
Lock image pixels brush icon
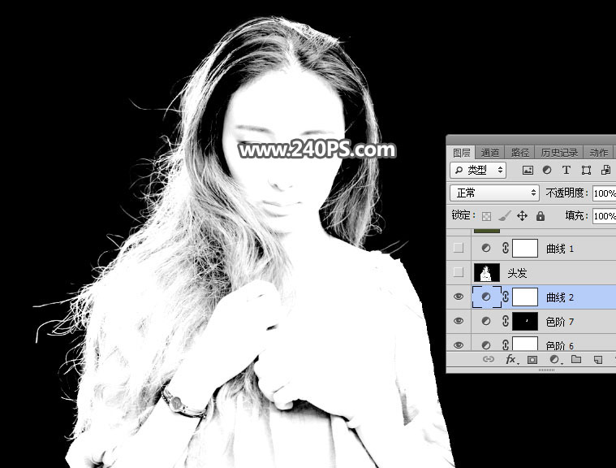[x=505, y=216]
